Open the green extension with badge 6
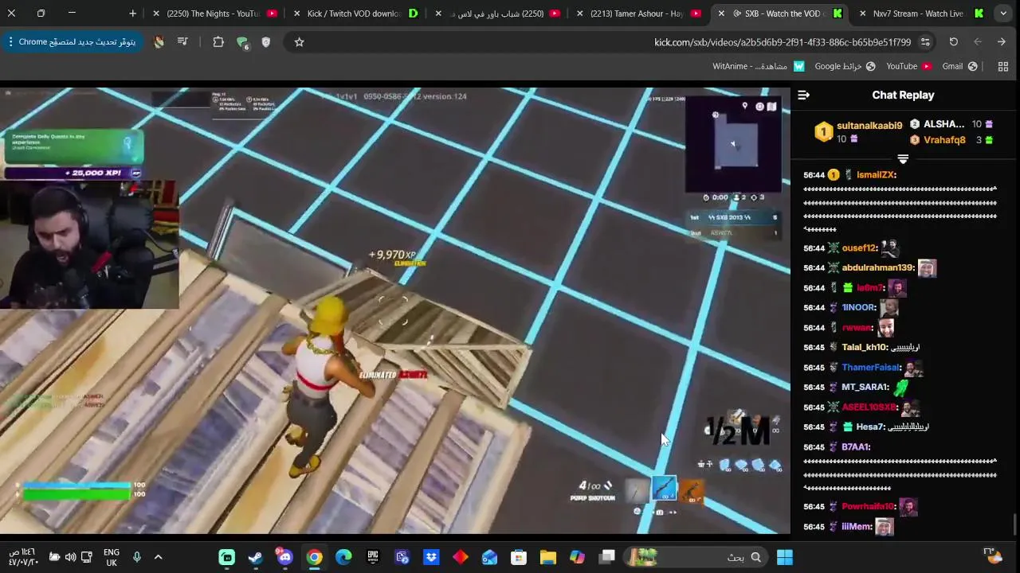 pyautogui.click(x=242, y=42)
